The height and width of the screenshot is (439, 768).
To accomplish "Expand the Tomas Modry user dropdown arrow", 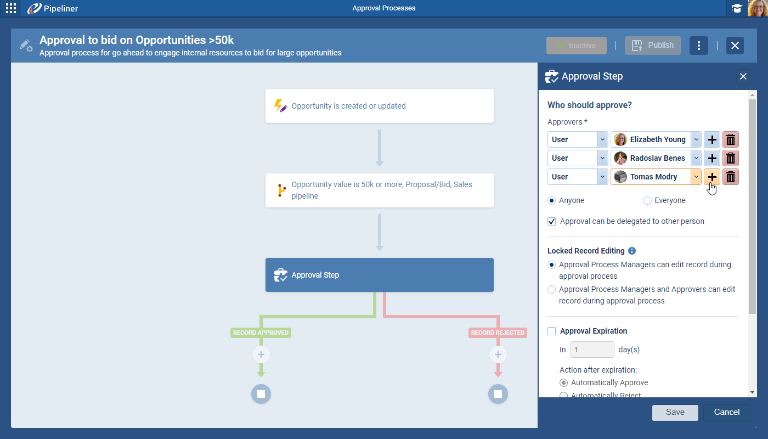I will (x=696, y=177).
